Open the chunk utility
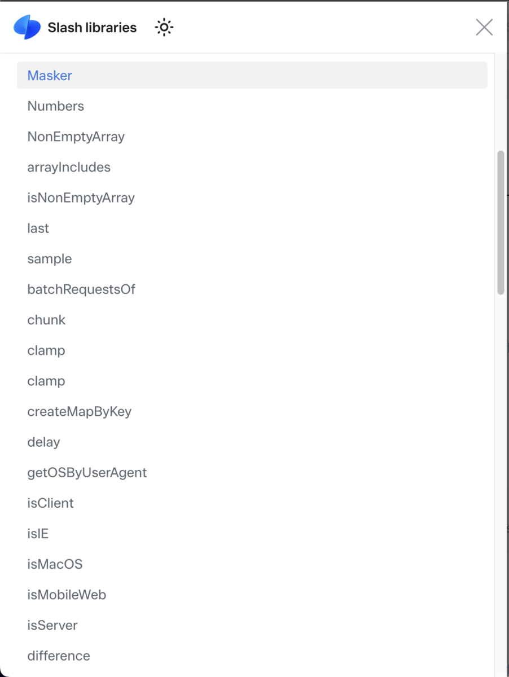 pyautogui.click(x=46, y=319)
